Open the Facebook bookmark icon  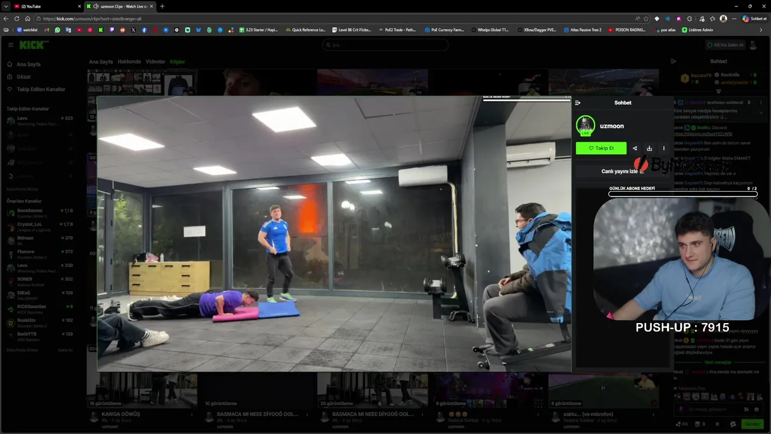tap(144, 30)
